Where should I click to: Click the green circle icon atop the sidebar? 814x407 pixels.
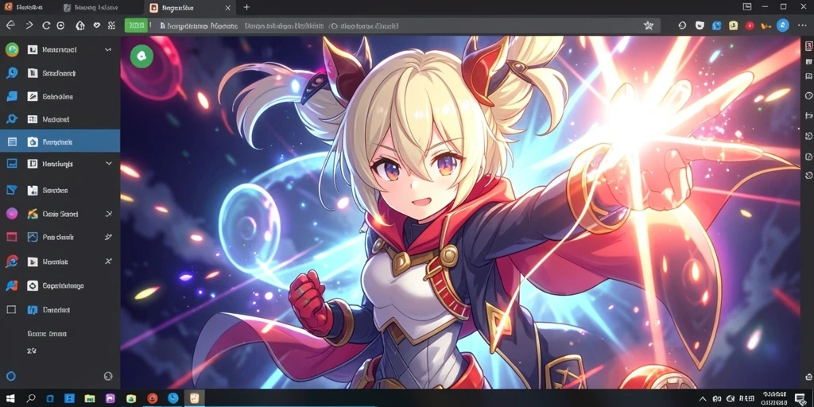point(11,49)
